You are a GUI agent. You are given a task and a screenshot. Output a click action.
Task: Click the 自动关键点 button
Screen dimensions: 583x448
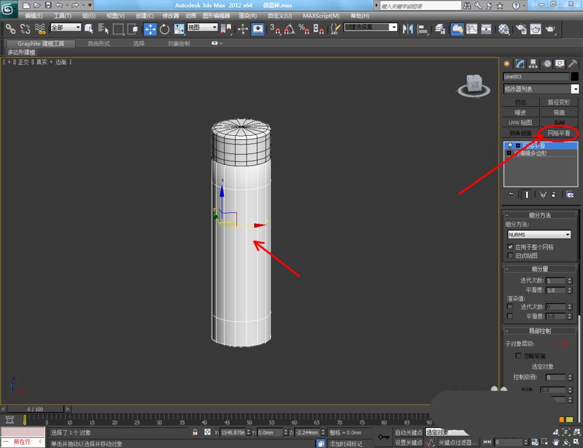pos(408,432)
